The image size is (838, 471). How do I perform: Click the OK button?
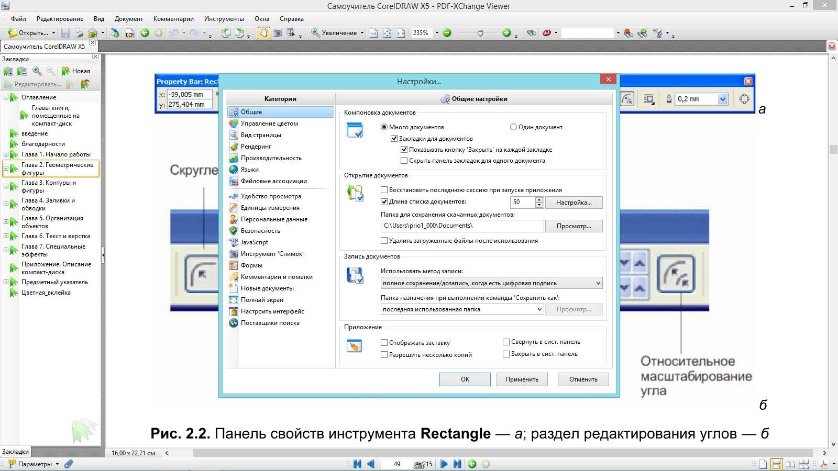click(x=465, y=379)
